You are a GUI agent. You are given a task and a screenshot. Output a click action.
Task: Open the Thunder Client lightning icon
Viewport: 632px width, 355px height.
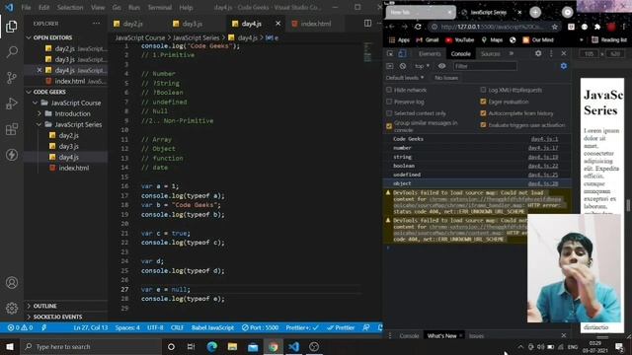12,155
